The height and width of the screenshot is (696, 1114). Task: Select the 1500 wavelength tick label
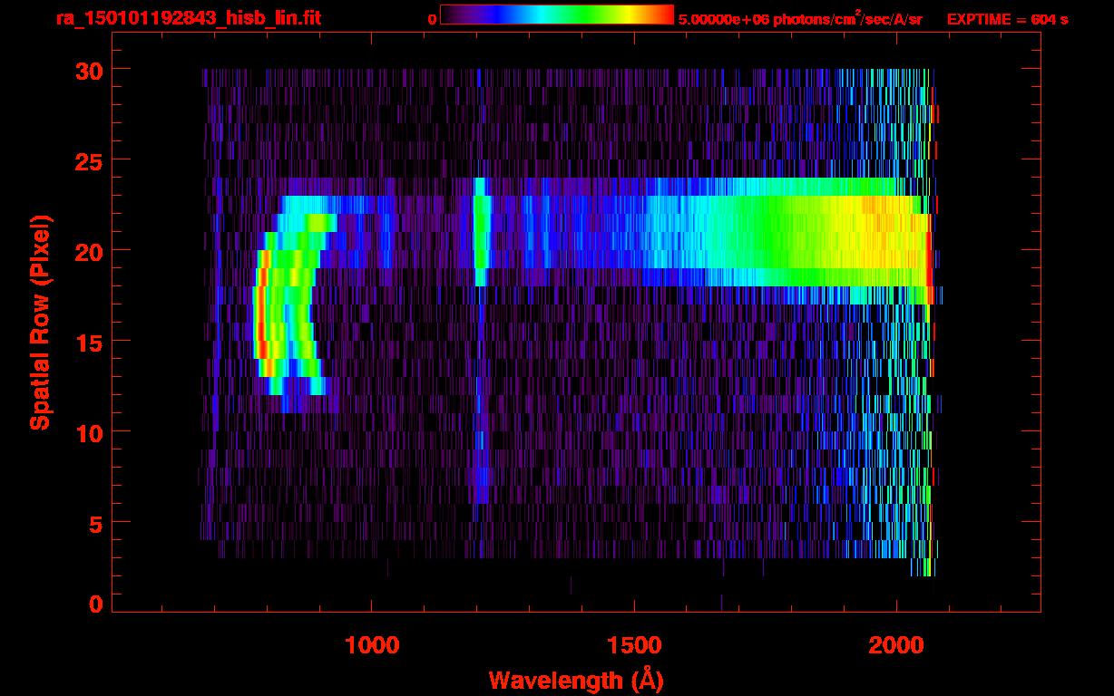(634, 645)
